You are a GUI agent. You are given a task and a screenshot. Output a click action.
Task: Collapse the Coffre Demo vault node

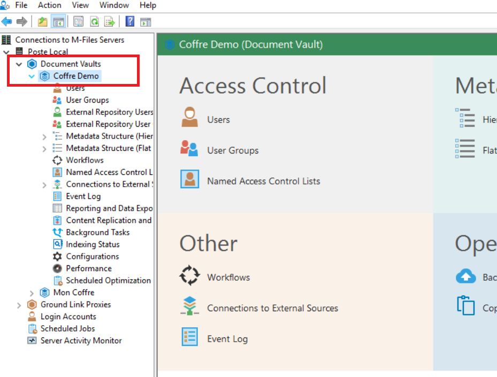coord(32,76)
